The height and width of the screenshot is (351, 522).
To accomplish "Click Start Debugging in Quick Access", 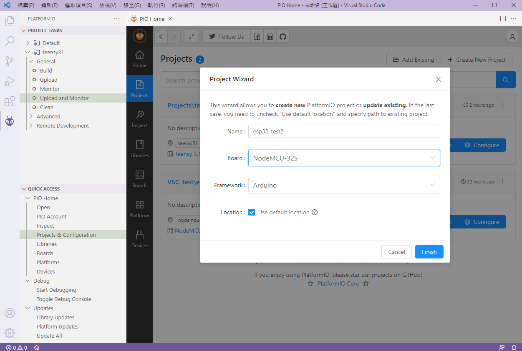I will tap(73, 290).
